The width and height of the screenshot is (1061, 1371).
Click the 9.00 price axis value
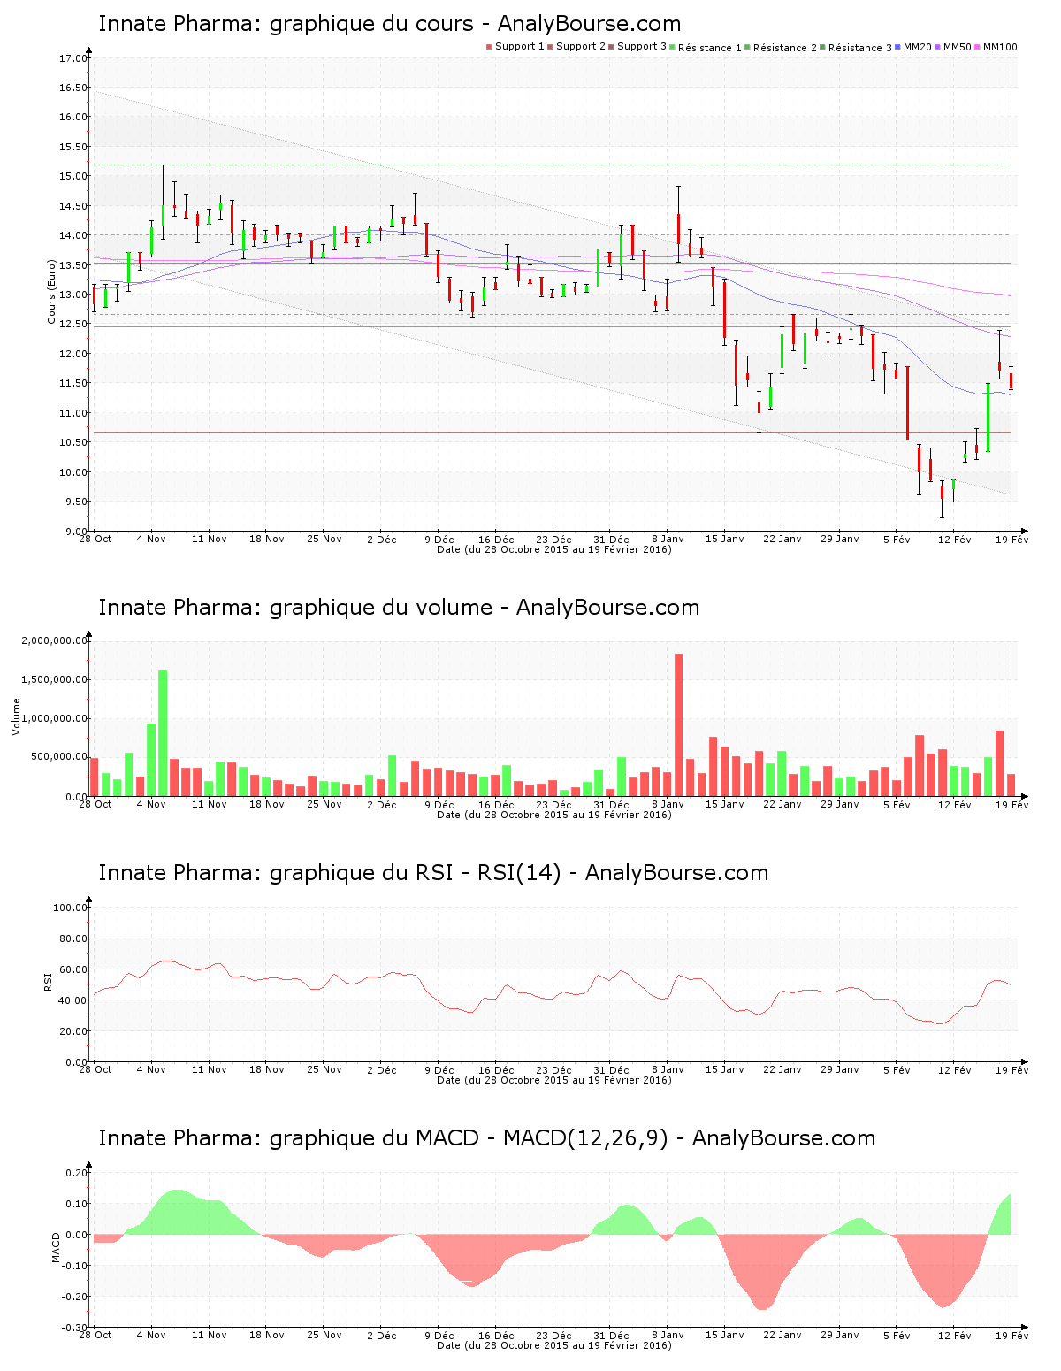coord(76,531)
